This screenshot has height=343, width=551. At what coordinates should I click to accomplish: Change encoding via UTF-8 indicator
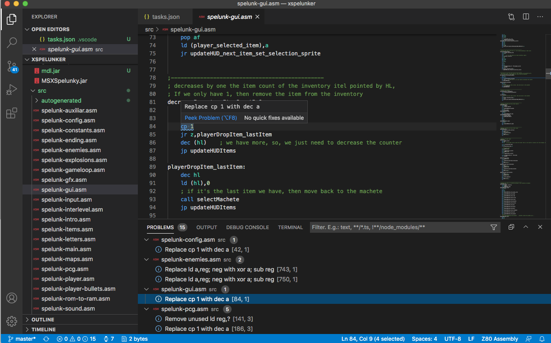[452, 338]
